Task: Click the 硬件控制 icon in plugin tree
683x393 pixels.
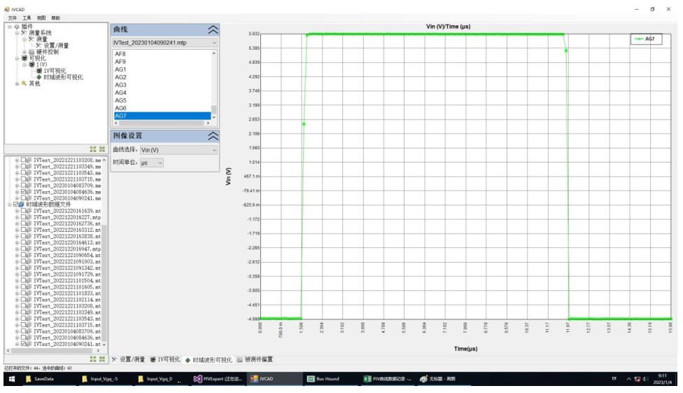Action: click(x=31, y=52)
